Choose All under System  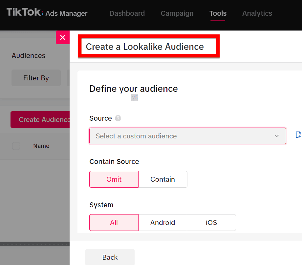(x=114, y=222)
